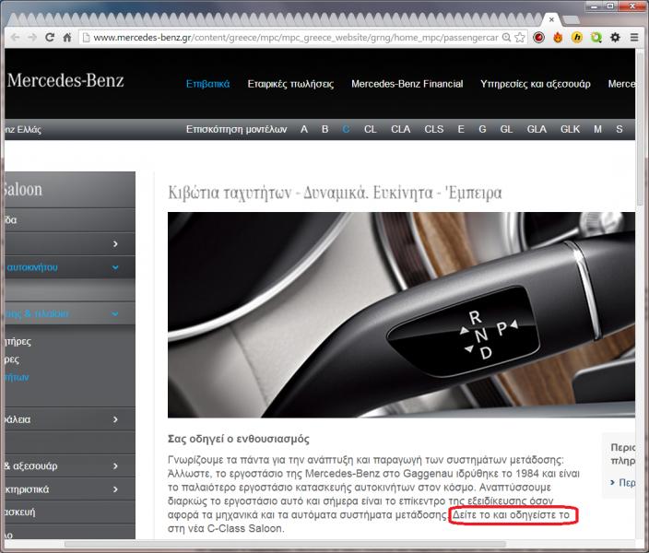Open the highlighted blue sidebar sub-item
649x553 pixels.
(x=17, y=377)
